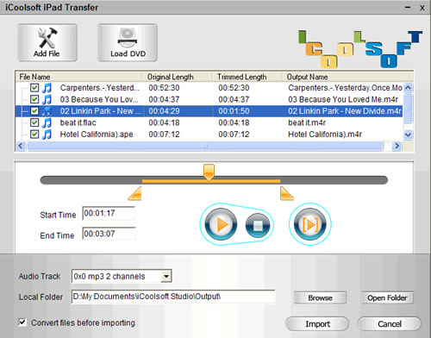Screen dimensions: 431x338
Task: Uncheck the Carpenters Yesterday file
Action: coord(34,87)
